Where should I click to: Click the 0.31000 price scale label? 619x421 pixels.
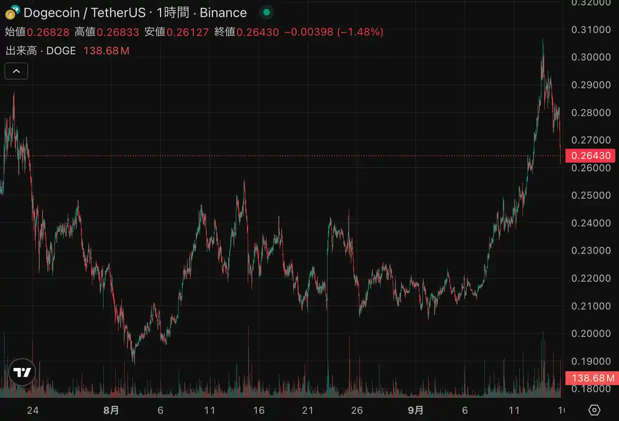coord(591,29)
